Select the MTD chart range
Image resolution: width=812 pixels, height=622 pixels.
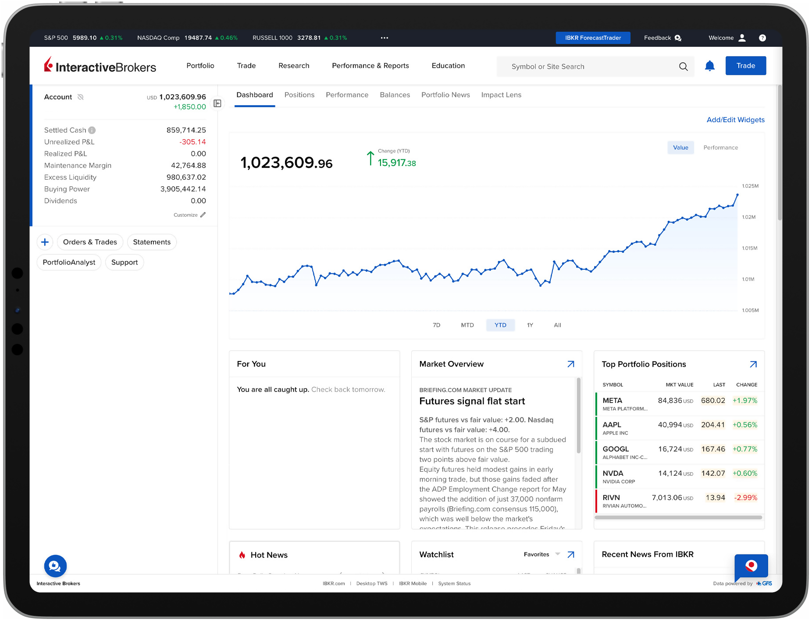click(467, 325)
